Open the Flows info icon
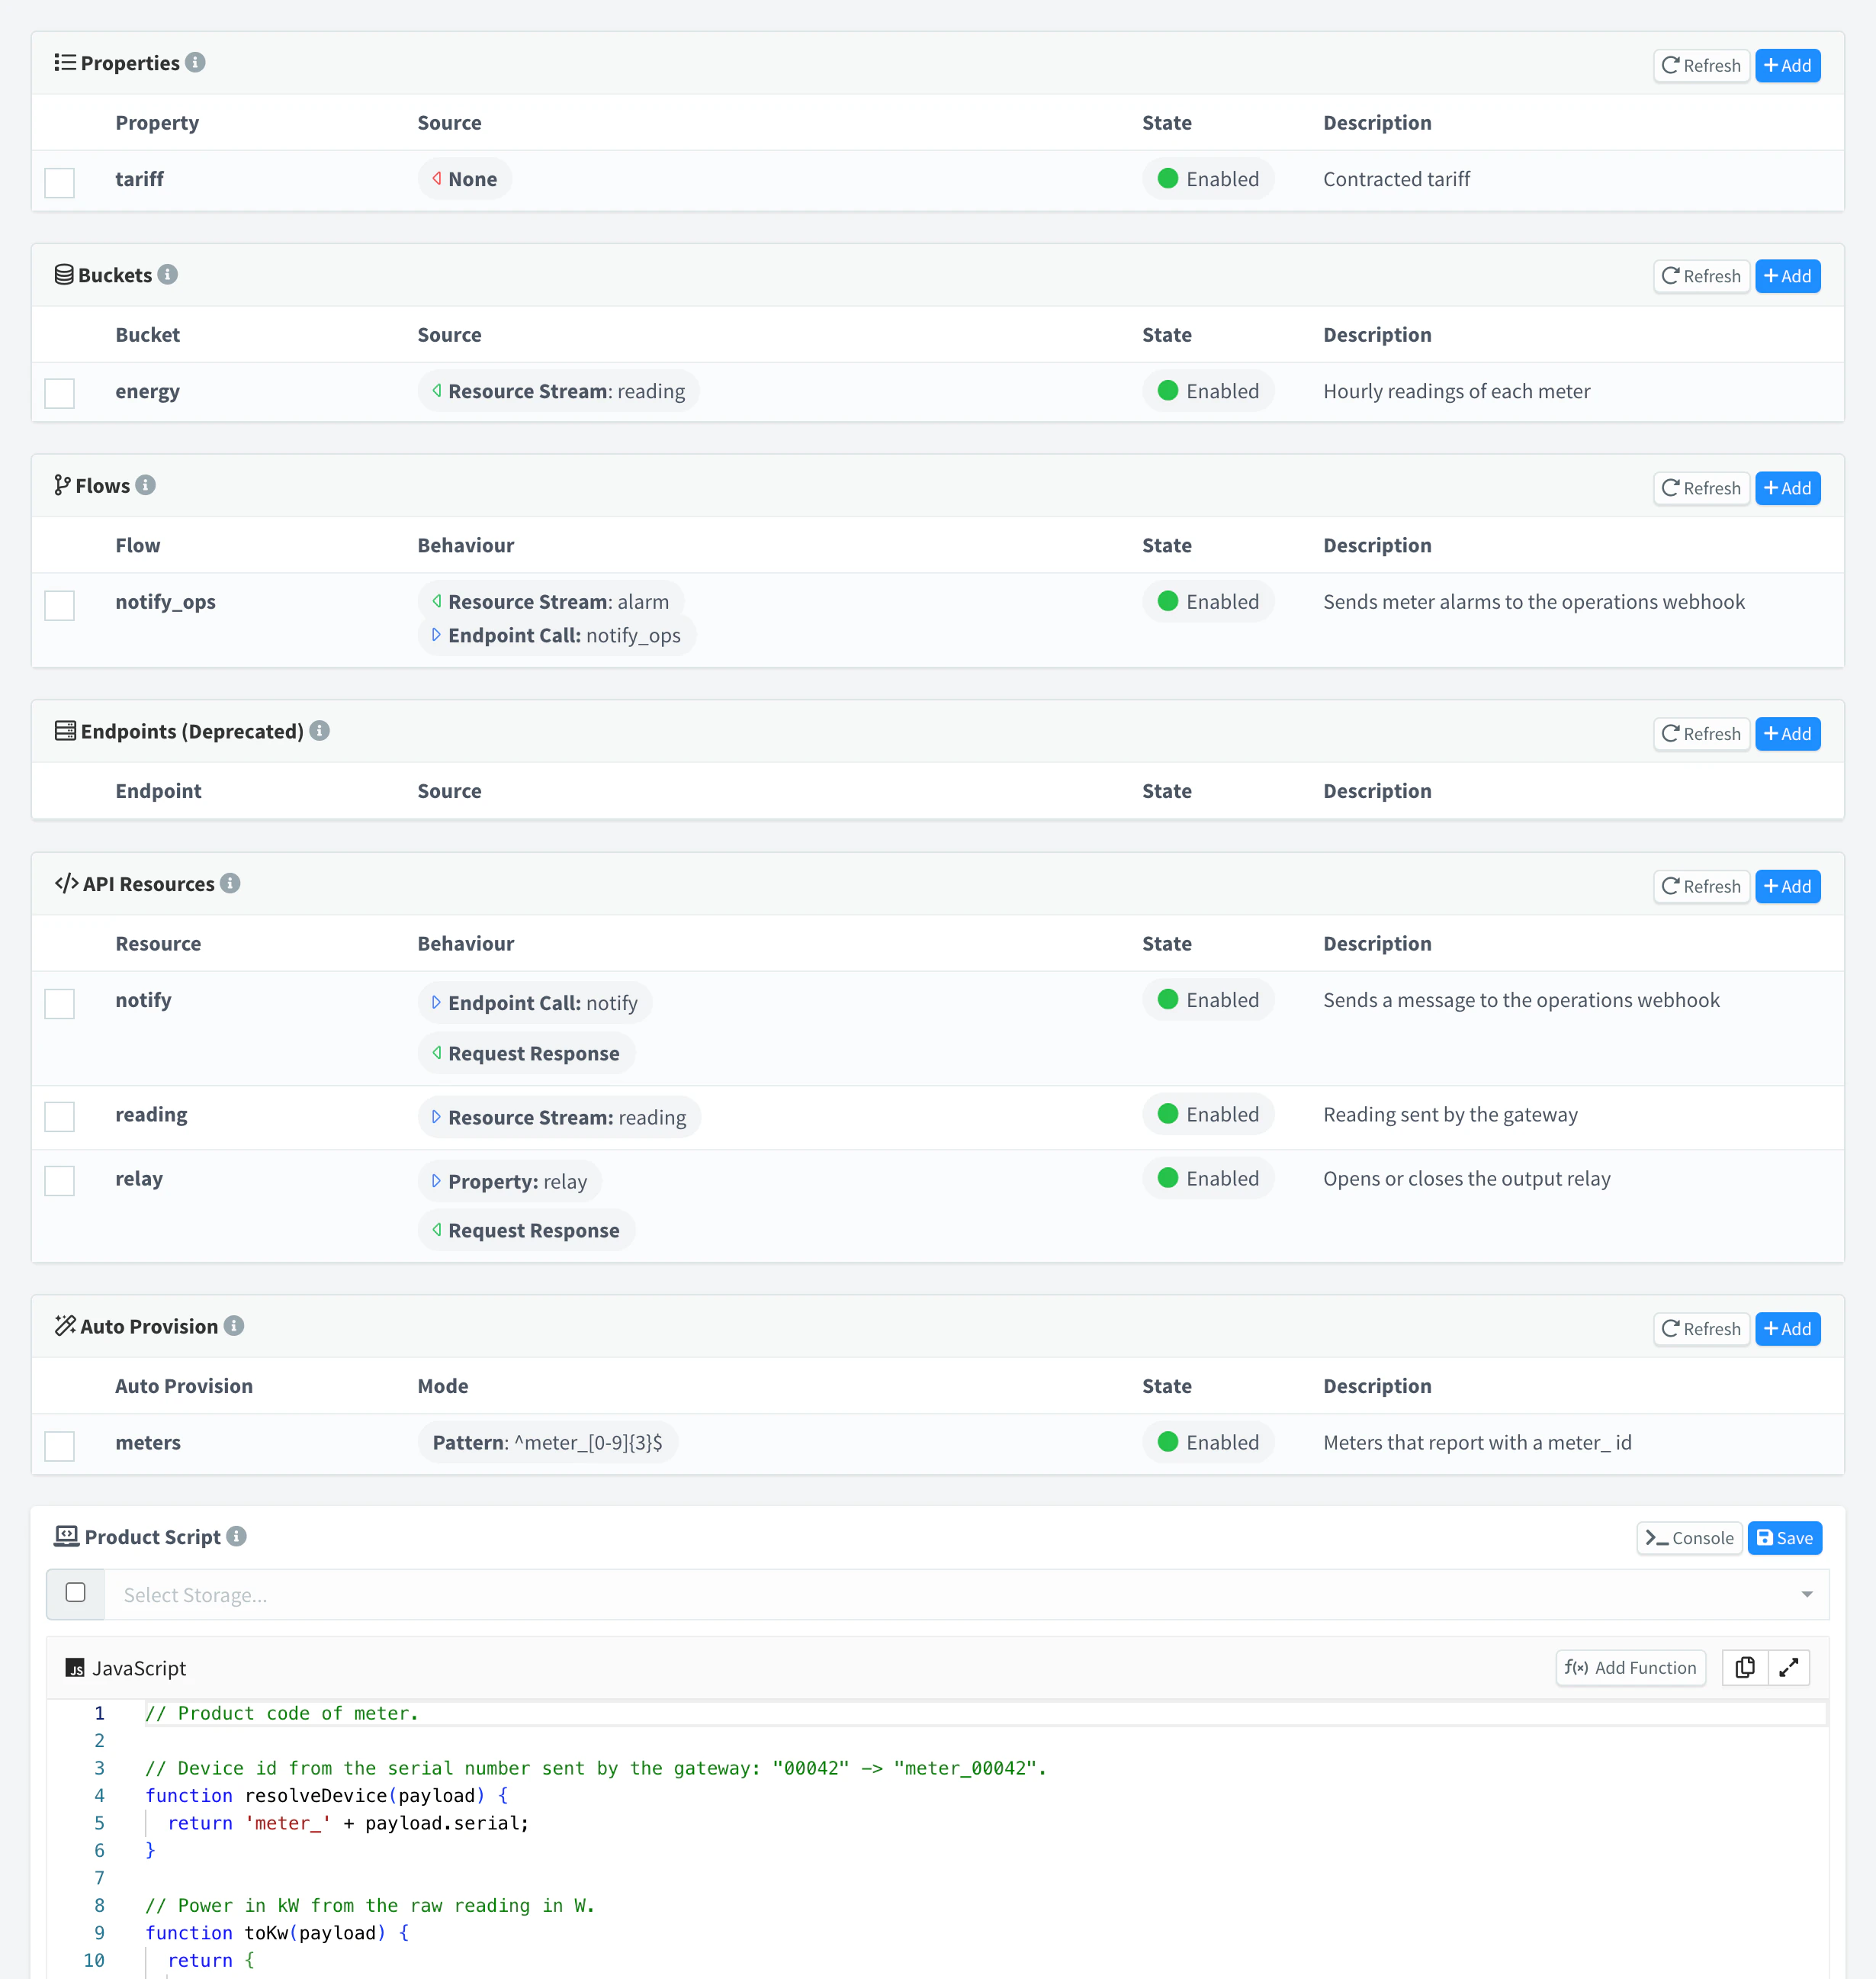 click(x=146, y=485)
